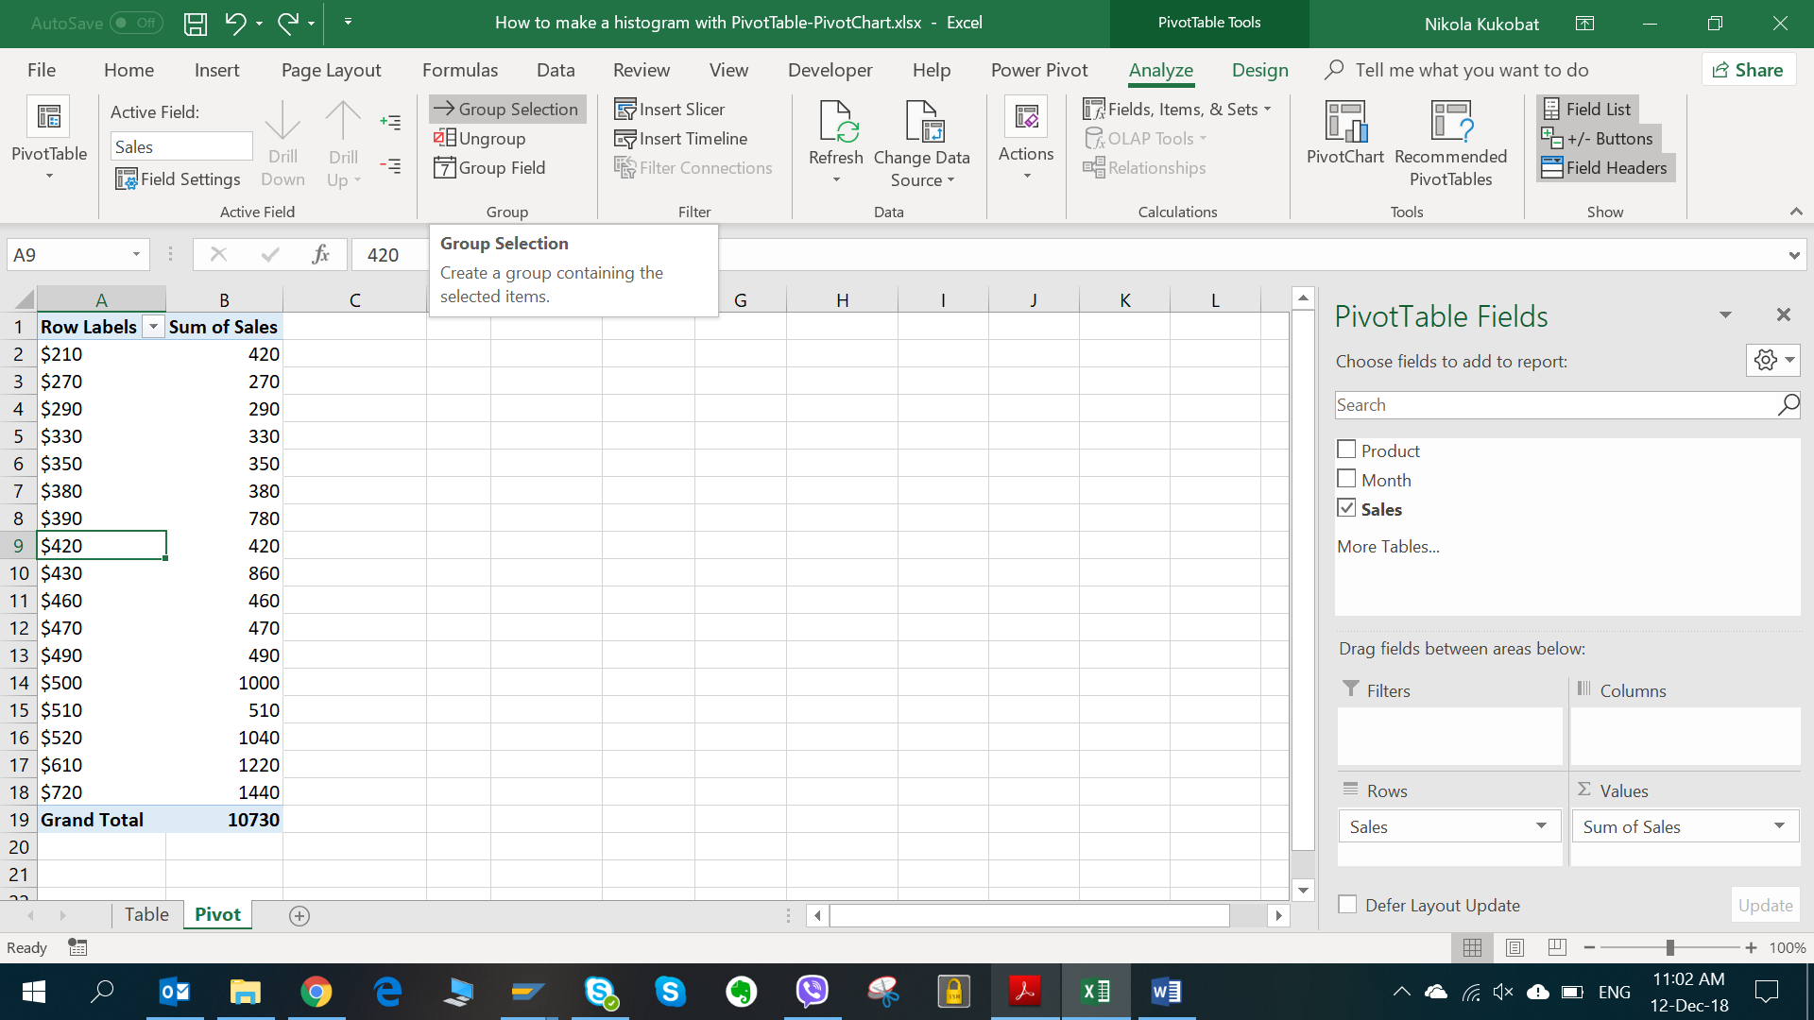Open PivotTable Fields pane options arrow
Viewport: 1814px width, 1020px height.
pos(1725,314)
